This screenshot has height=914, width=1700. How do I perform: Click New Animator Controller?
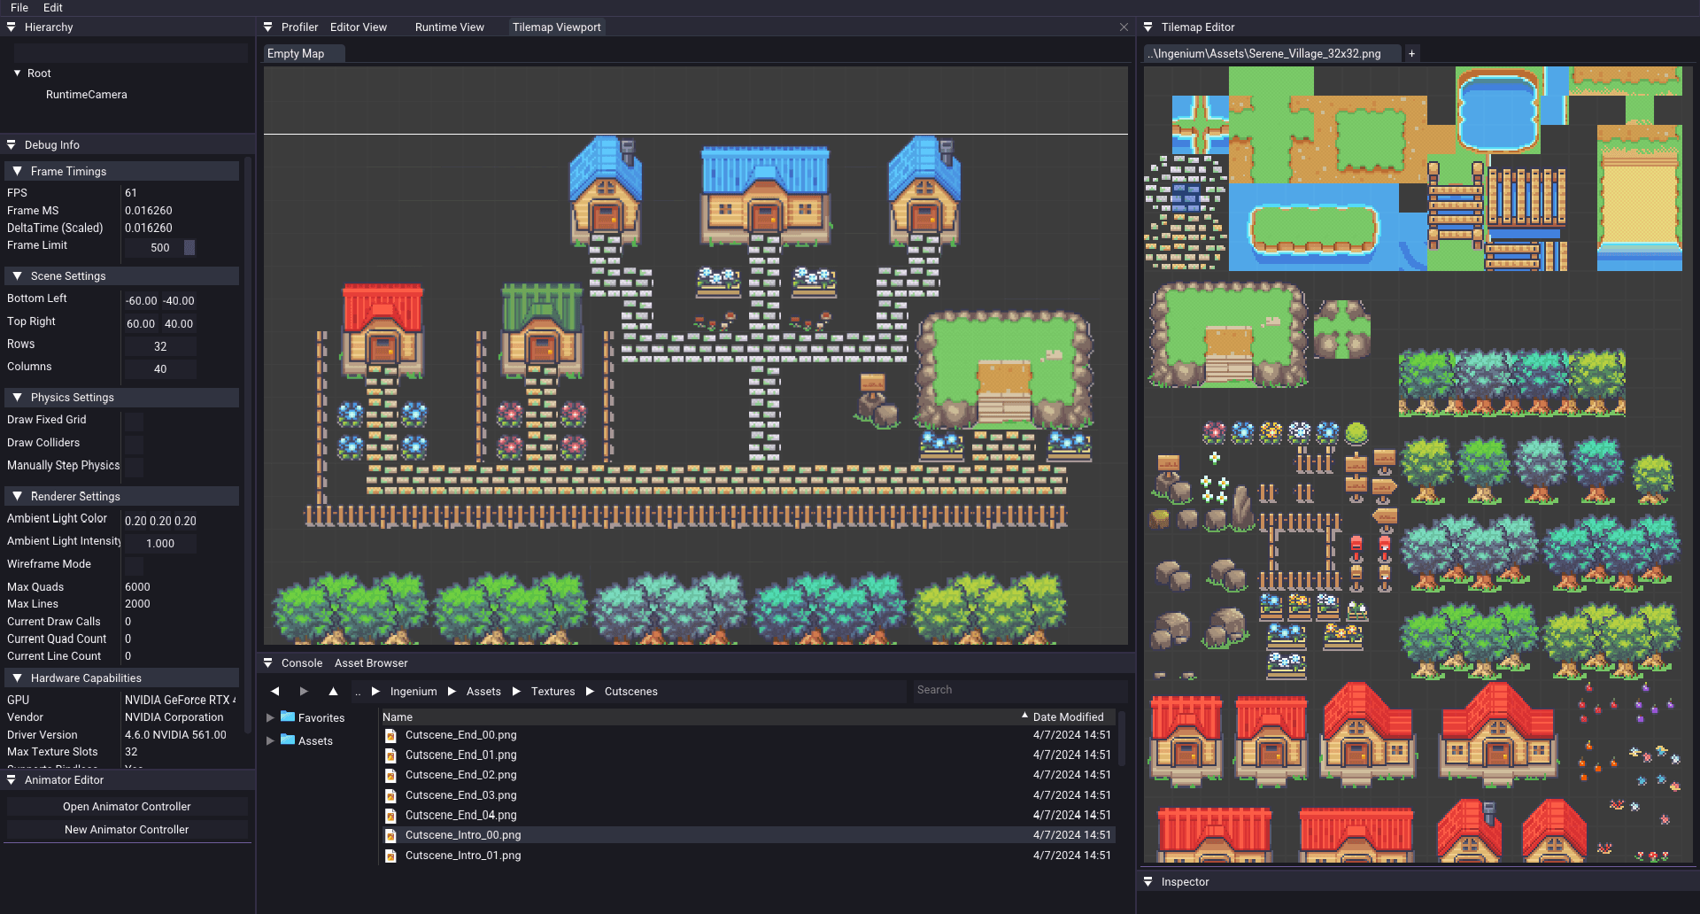coord(127,829)
